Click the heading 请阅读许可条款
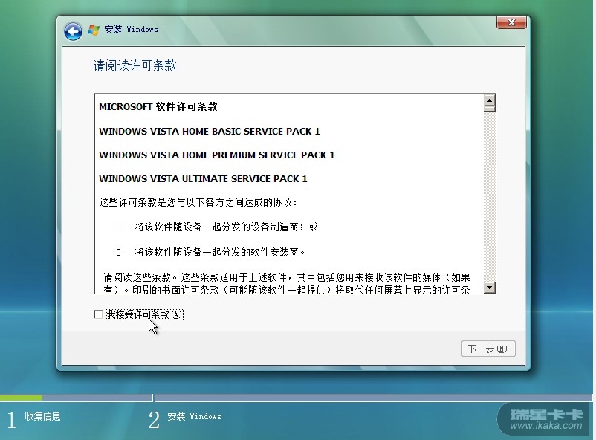Image resolution: width=596 pixels, height=440 pixels. point(135,65)
